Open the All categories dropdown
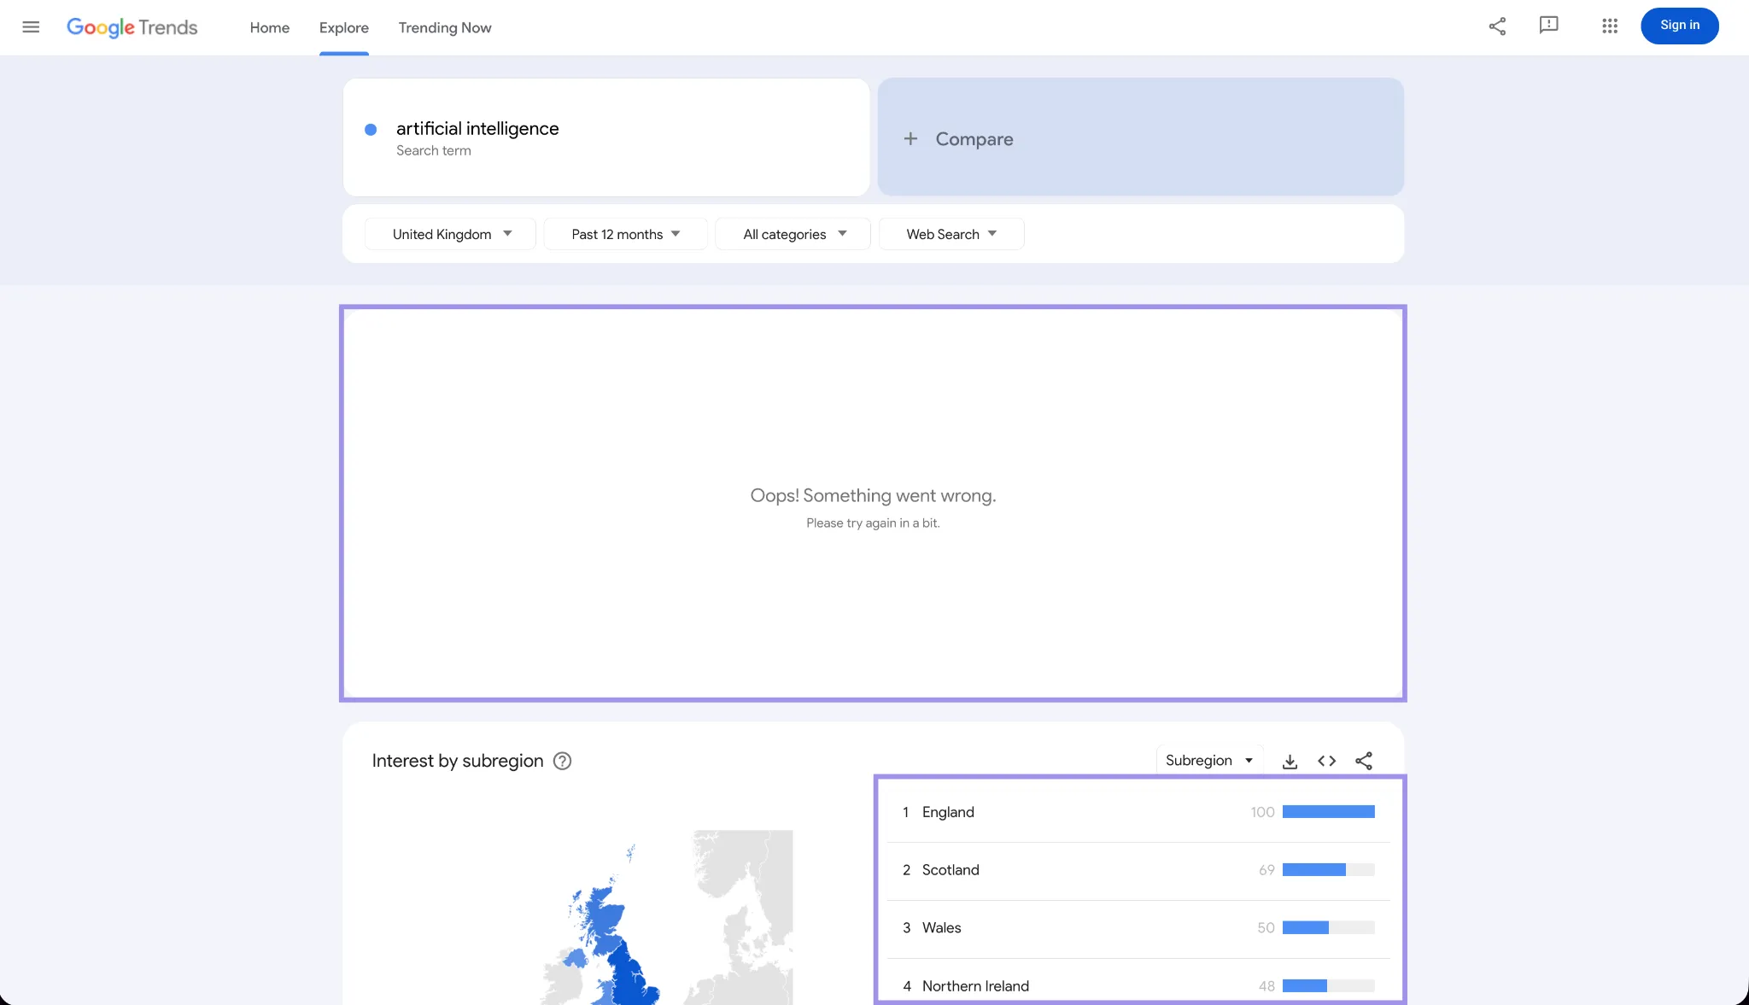Screen dimensions: 1749x1005 [x=793, y=234]
